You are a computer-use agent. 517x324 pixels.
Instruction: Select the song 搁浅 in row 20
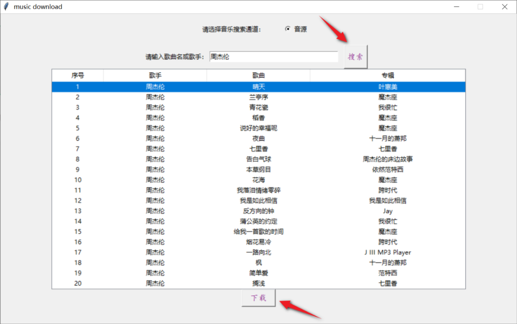coord(258,283)
